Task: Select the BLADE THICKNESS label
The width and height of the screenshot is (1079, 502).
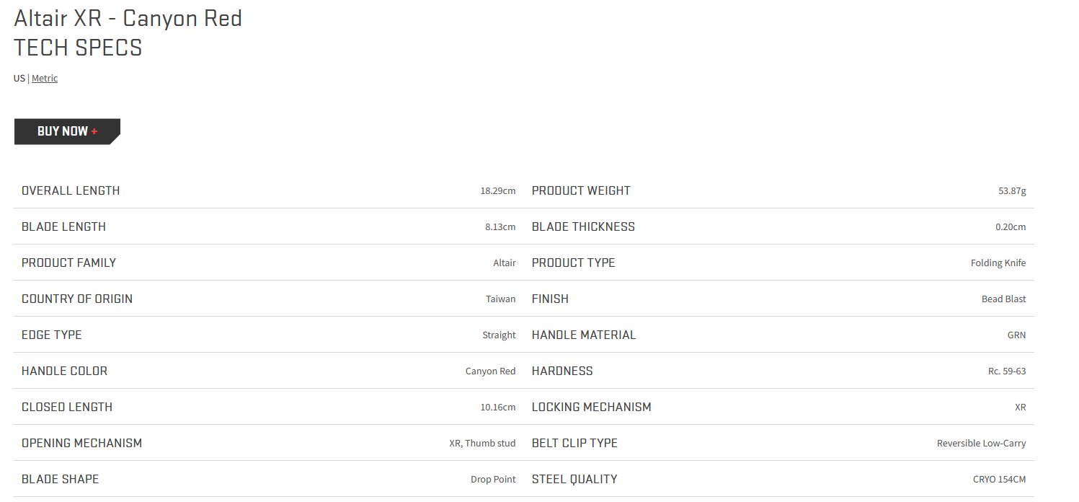Action: click(583, 226)
